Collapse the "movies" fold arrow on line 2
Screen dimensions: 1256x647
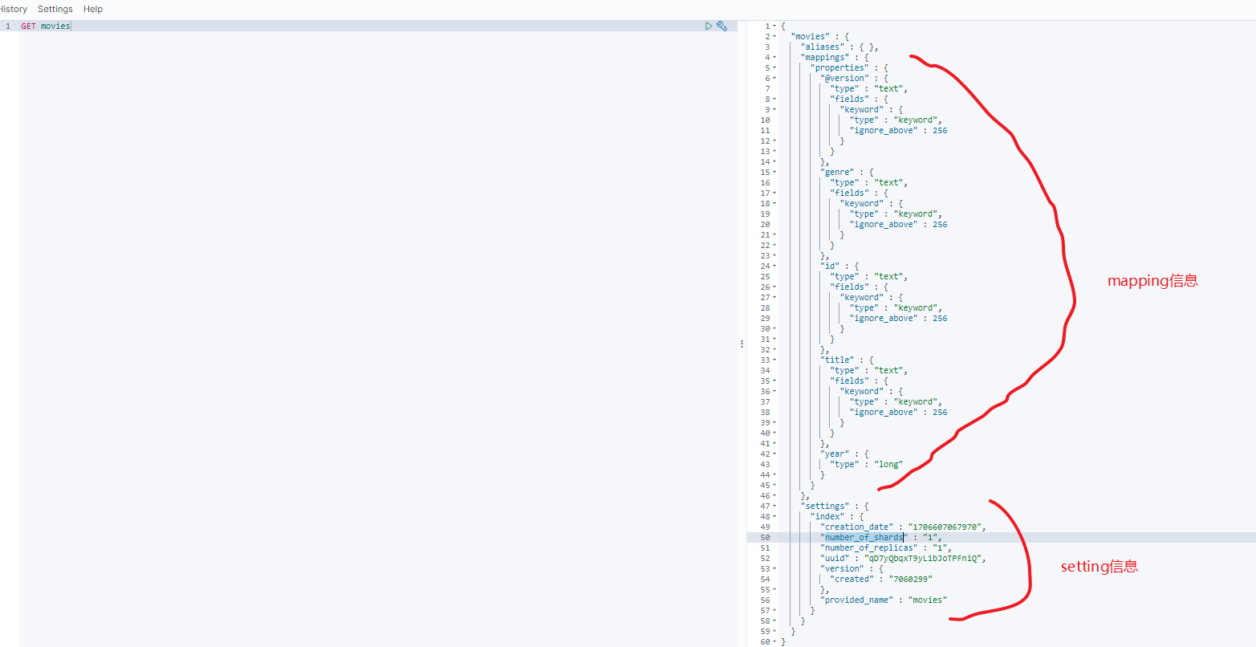(x=774, y=36)
